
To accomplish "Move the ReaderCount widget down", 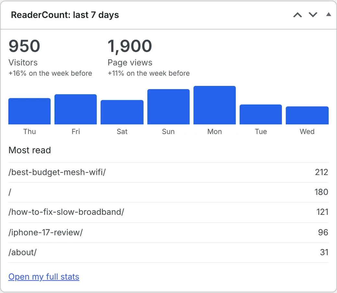I will 313,15.
